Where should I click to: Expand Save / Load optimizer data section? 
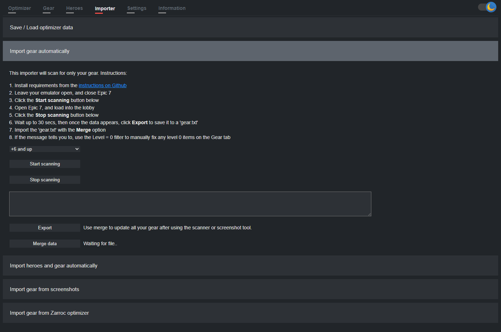[x=250, y=28]
